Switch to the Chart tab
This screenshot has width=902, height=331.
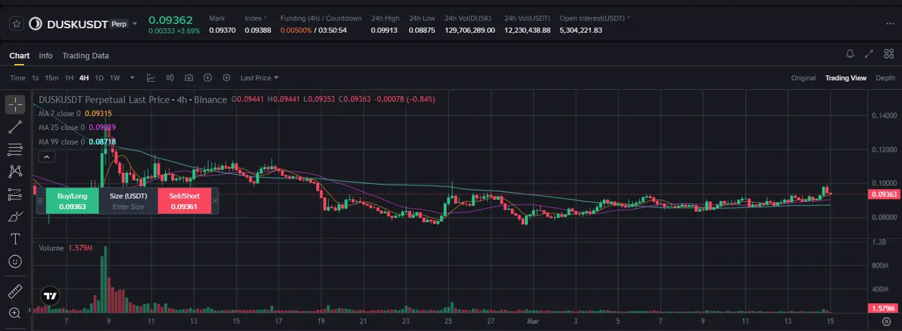[x=19, y=56]
